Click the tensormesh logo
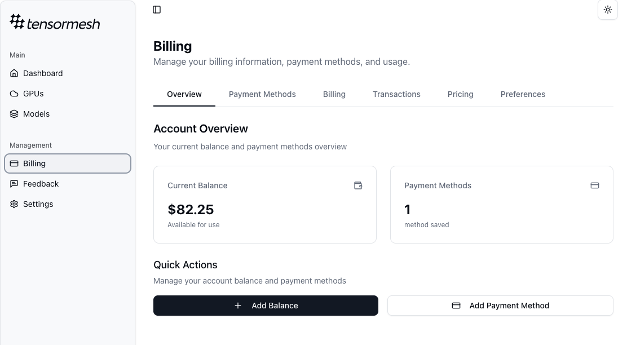627x345 pixels. (54, 22)
